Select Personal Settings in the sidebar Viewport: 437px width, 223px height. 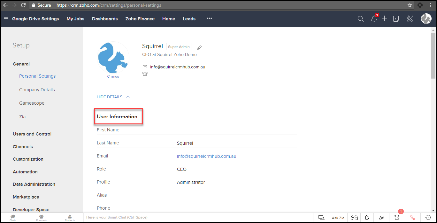click(x=37, y=76)
